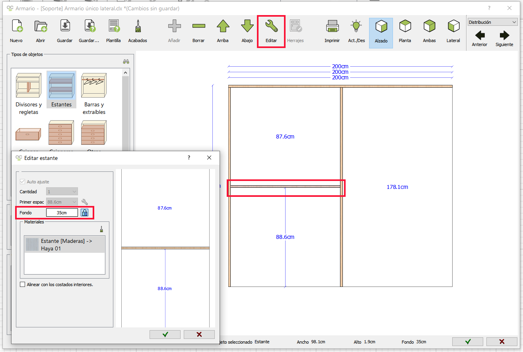The width and height of the screenshot is (523, 352).
Task: Click the help button in Editar estante dialog
Action: 189,158
